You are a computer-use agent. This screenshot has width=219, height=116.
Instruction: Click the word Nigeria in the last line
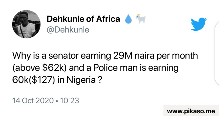[x=81, y=80]
